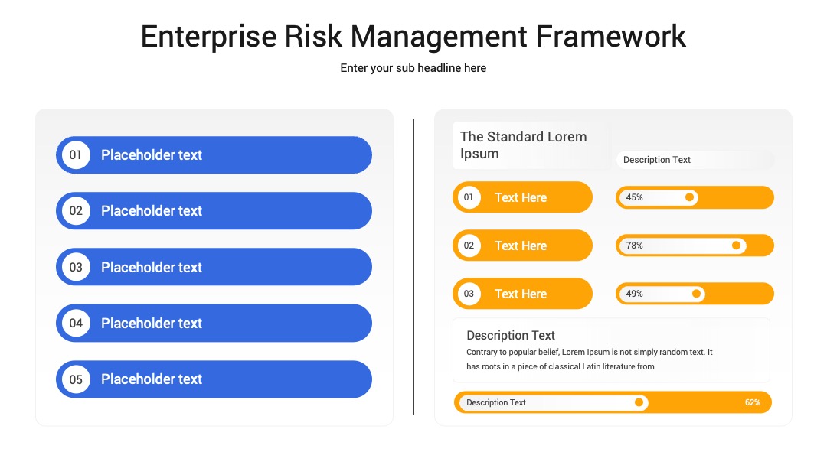827x465 pixels.
Task: Select orange 01 circle beside Text Here
Action: [x=469, y=197]
